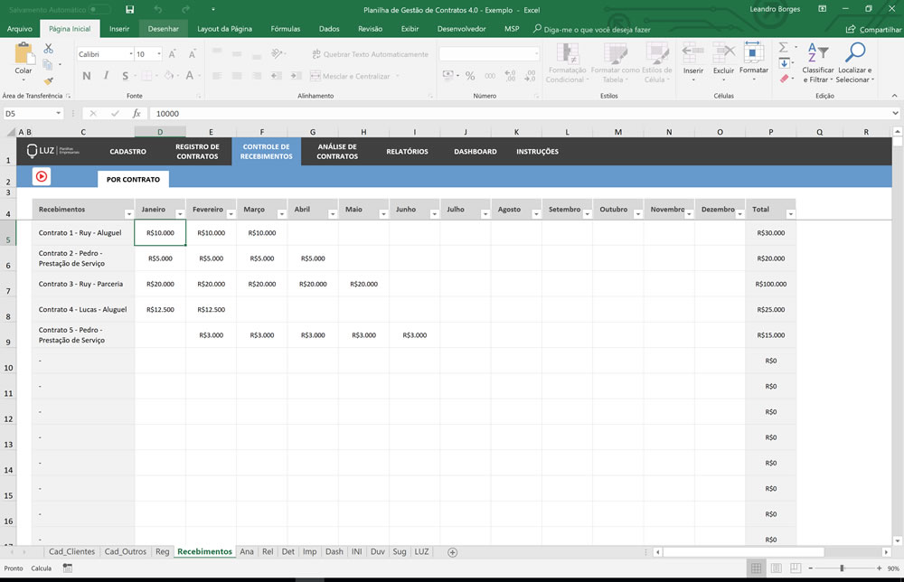Expand the formula bar chevron
Screen dimensions: 904x582
point(895,114)
